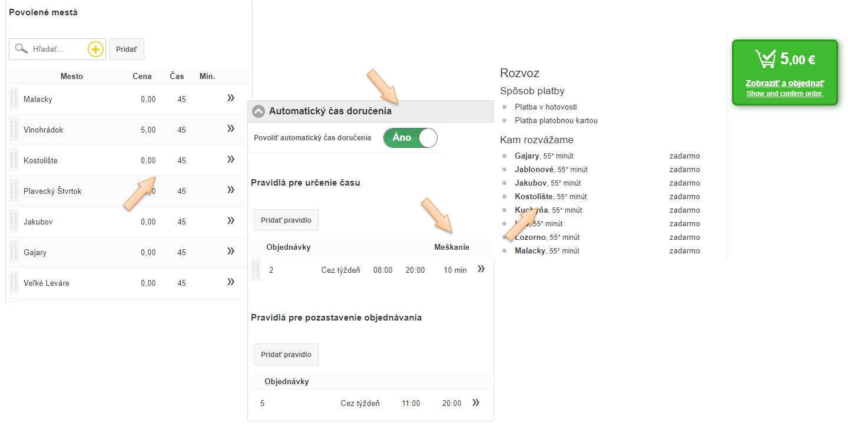Click Pridať pravidlo under order suspension rules
This screenshot has height=429, width=848.
(286, 355)
